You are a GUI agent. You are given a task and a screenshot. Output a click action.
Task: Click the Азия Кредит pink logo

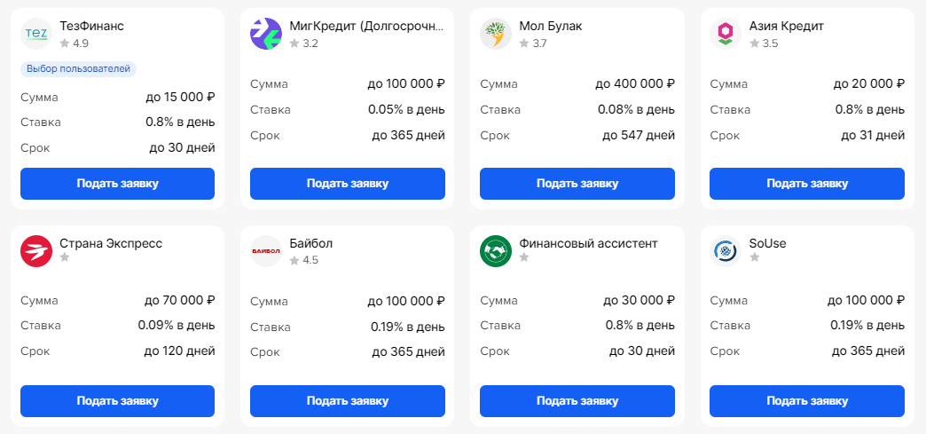(726, 34)
